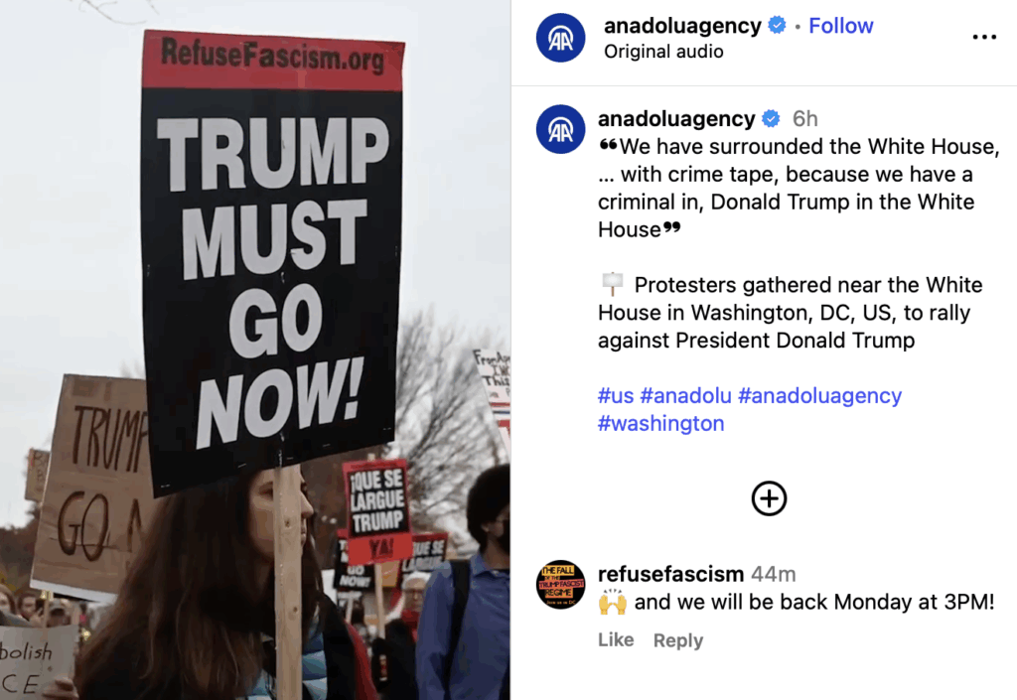Click the verified badge beside header username
Image resolution: width=1017 pixels, height=700 pixels.
(777, 25)
